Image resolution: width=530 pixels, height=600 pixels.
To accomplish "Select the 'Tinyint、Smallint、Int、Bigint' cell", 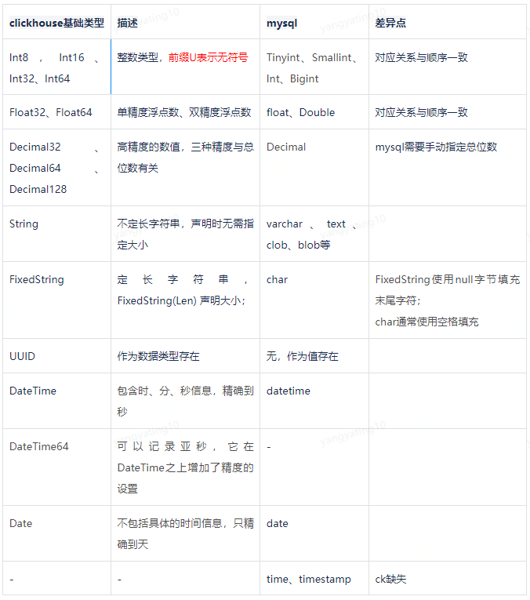I will pyautogui.click(x=314, y=67).
